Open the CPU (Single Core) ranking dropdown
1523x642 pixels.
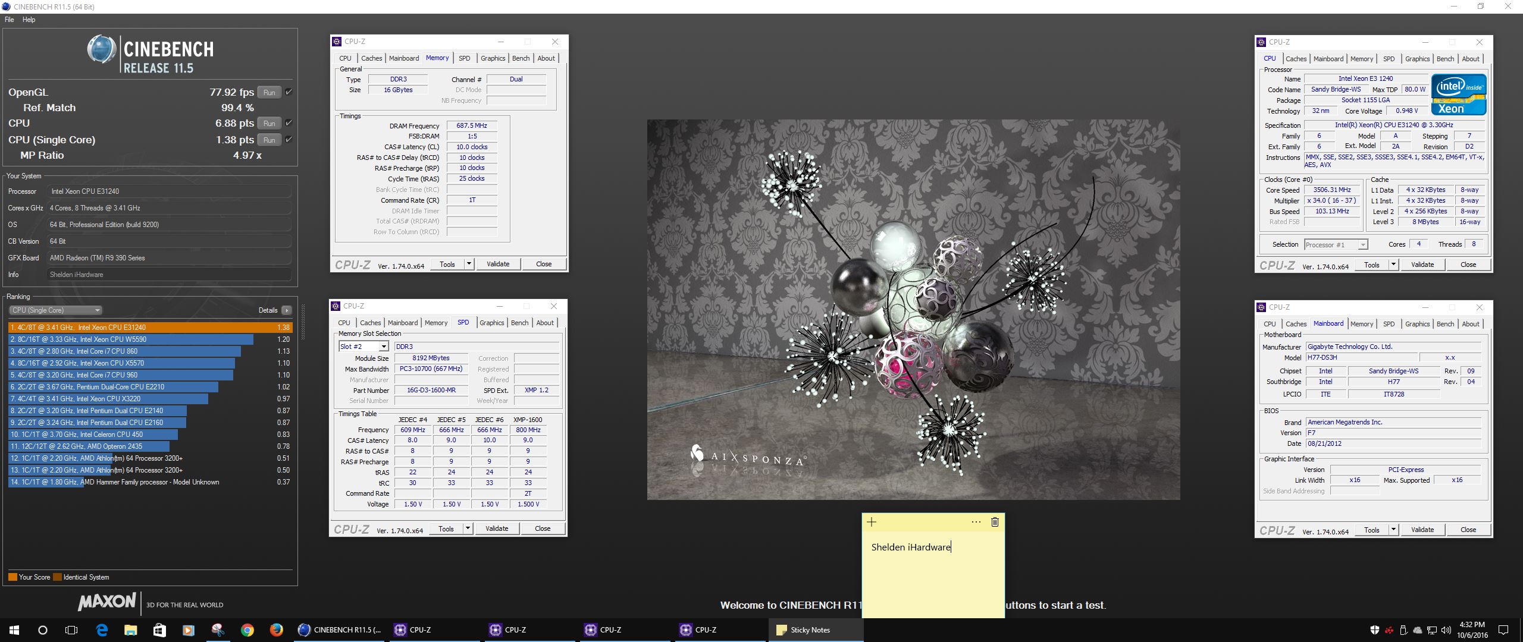click(56, 310)
